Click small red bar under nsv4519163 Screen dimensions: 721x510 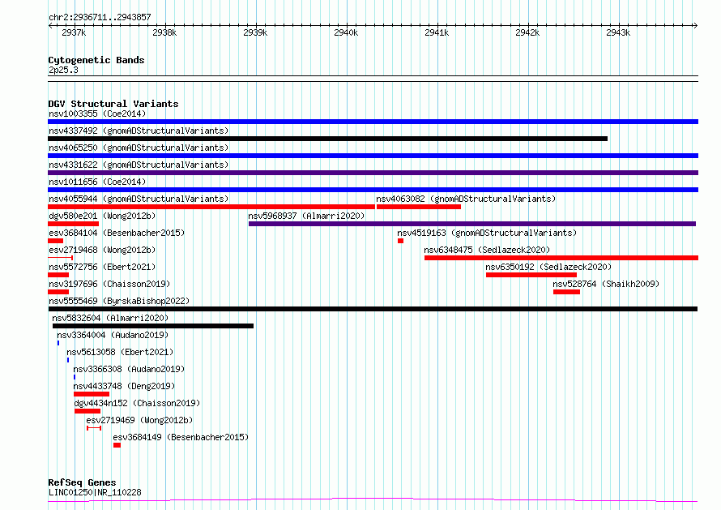pos(400,241)
